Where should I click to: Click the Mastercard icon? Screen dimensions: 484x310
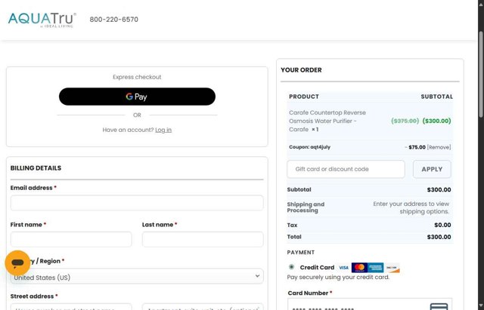(359, 268)
